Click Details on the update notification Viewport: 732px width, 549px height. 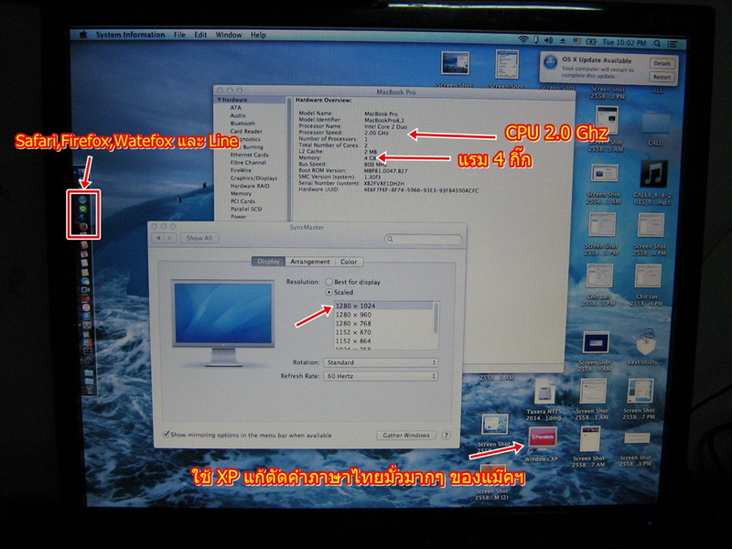pyautogui.click(x=662, y=63)
